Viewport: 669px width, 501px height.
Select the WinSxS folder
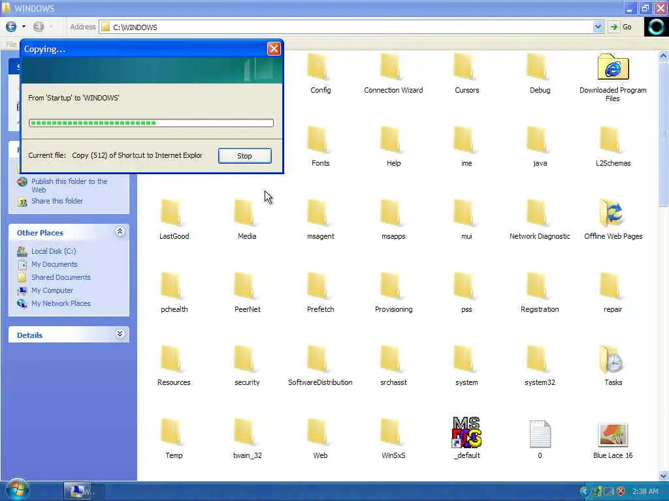393,438
